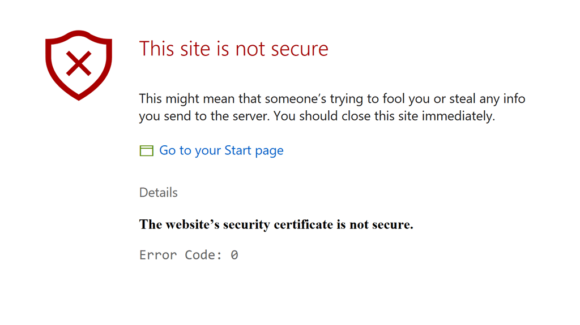This screenshot has width=580, height=325.
Task: Expand the Details section
Action: pos(159,192)
